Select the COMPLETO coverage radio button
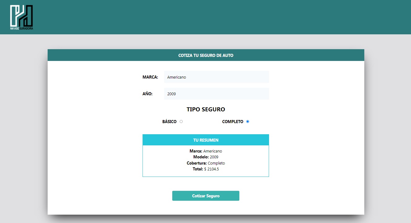411x223 pixels. coord(247,122)
